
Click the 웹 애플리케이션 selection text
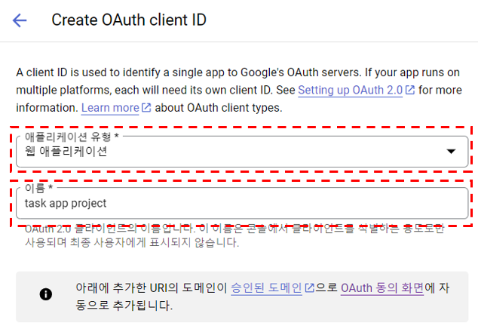click(66, 152)
